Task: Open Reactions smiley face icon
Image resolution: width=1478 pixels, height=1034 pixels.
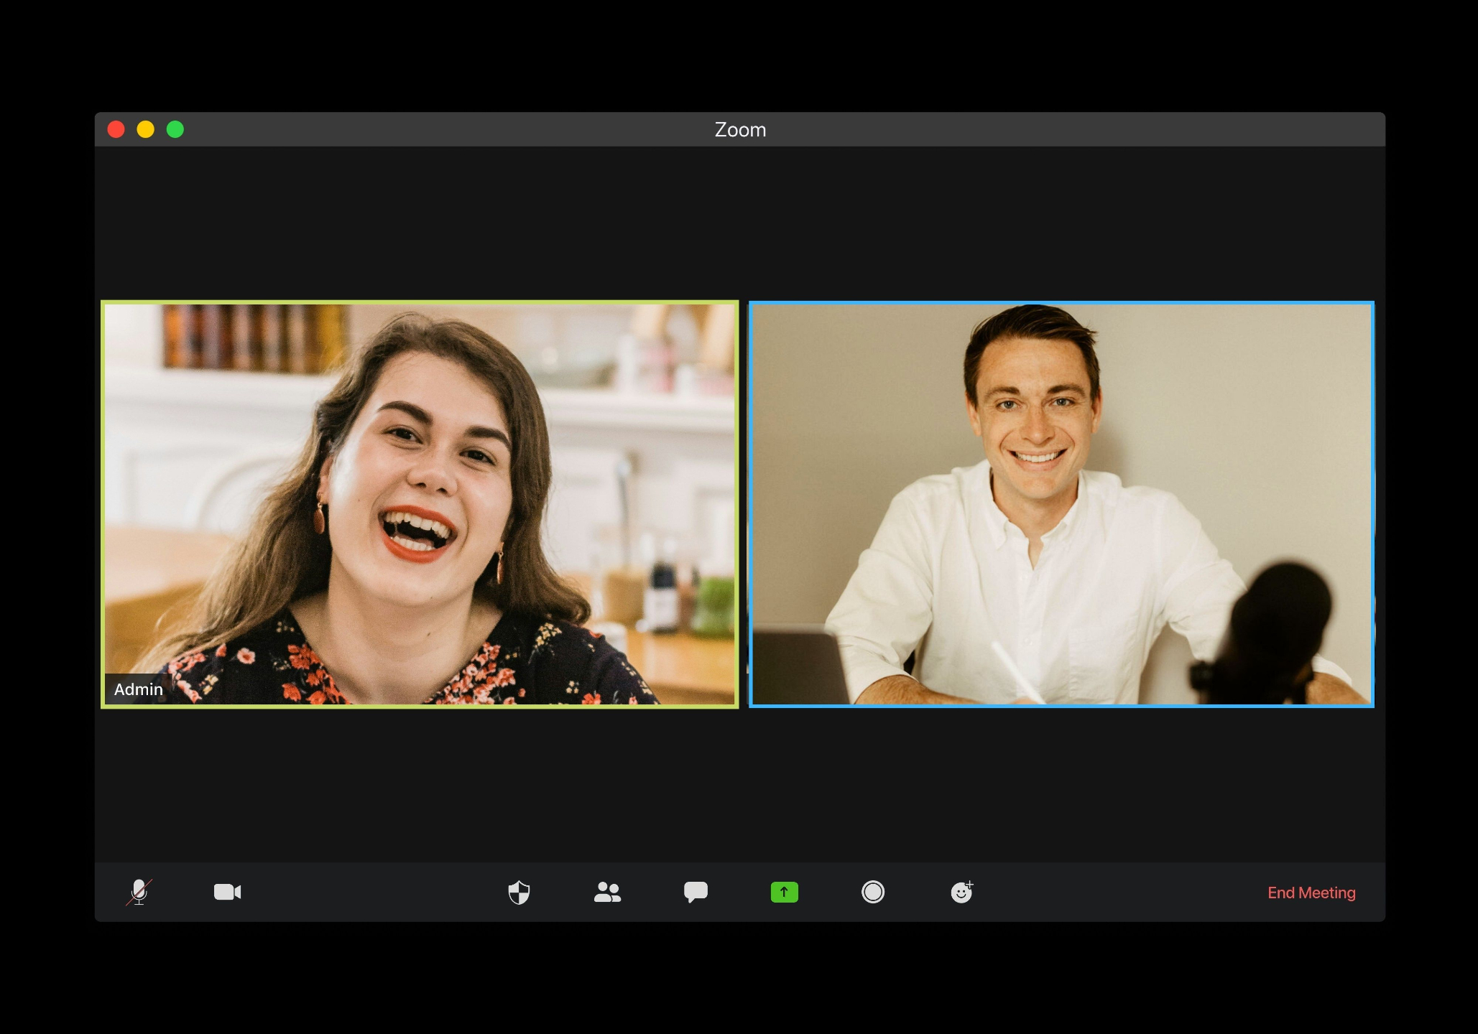Action: (961, 892)
